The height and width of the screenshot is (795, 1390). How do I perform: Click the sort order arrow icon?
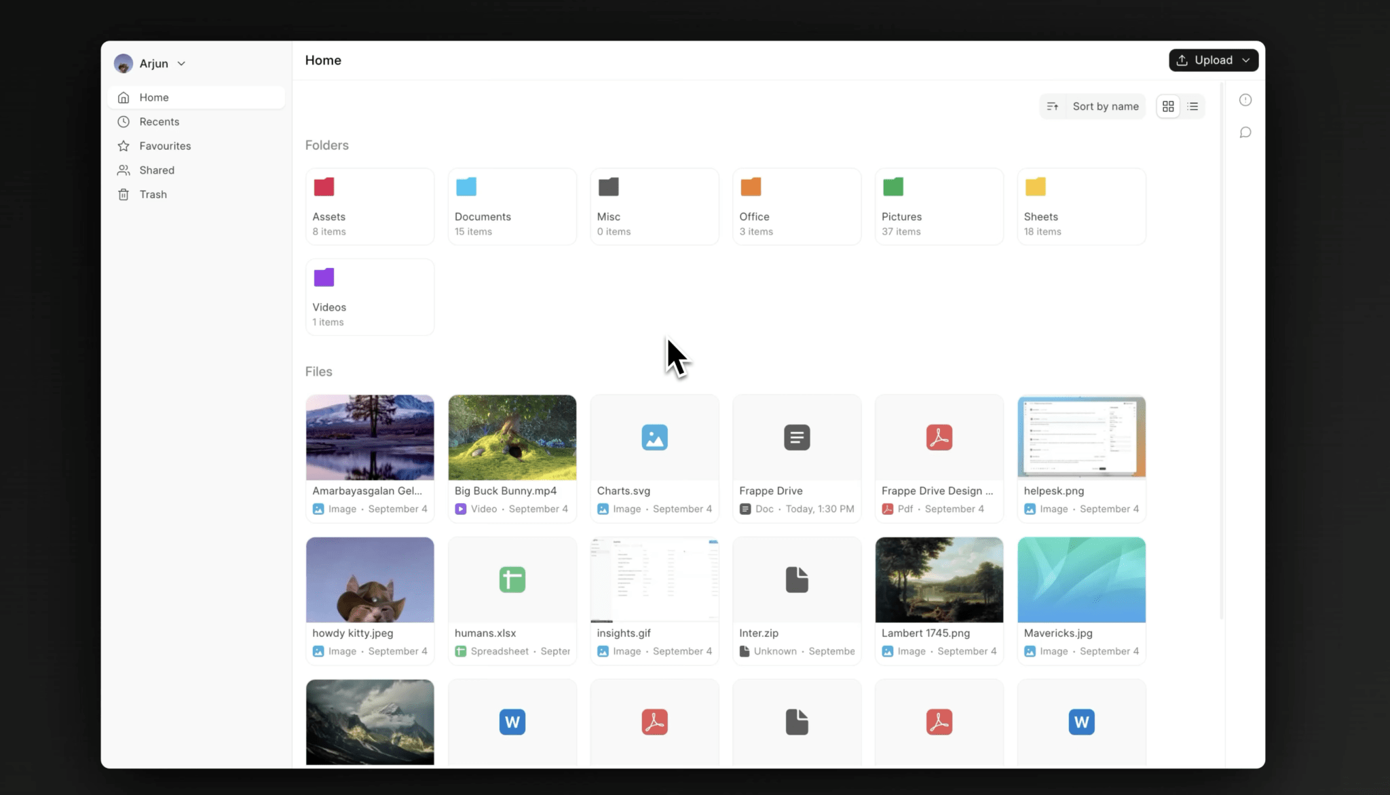point(1052,106)
